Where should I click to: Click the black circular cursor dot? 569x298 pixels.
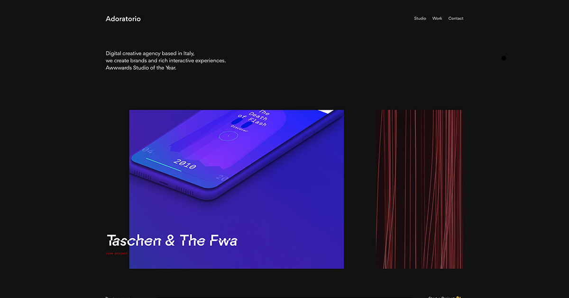coord(504,58)
